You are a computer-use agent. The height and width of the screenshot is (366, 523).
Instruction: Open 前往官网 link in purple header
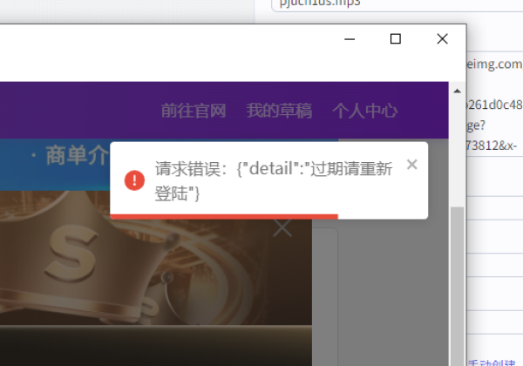(194, 111)
